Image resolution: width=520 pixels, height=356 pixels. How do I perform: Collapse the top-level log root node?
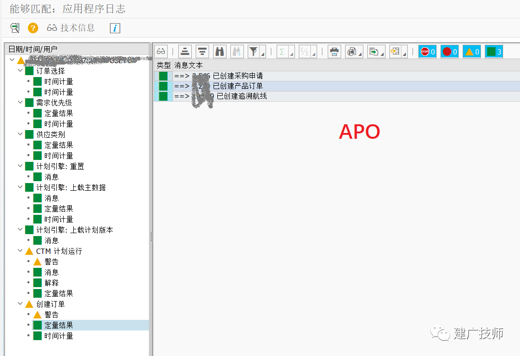pos(12,60)
